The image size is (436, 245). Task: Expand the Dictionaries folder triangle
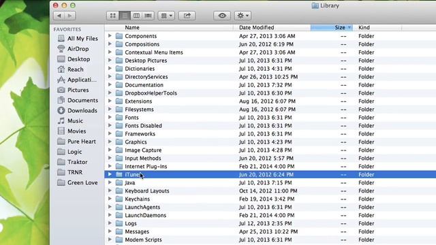click(x=110, y=68)
